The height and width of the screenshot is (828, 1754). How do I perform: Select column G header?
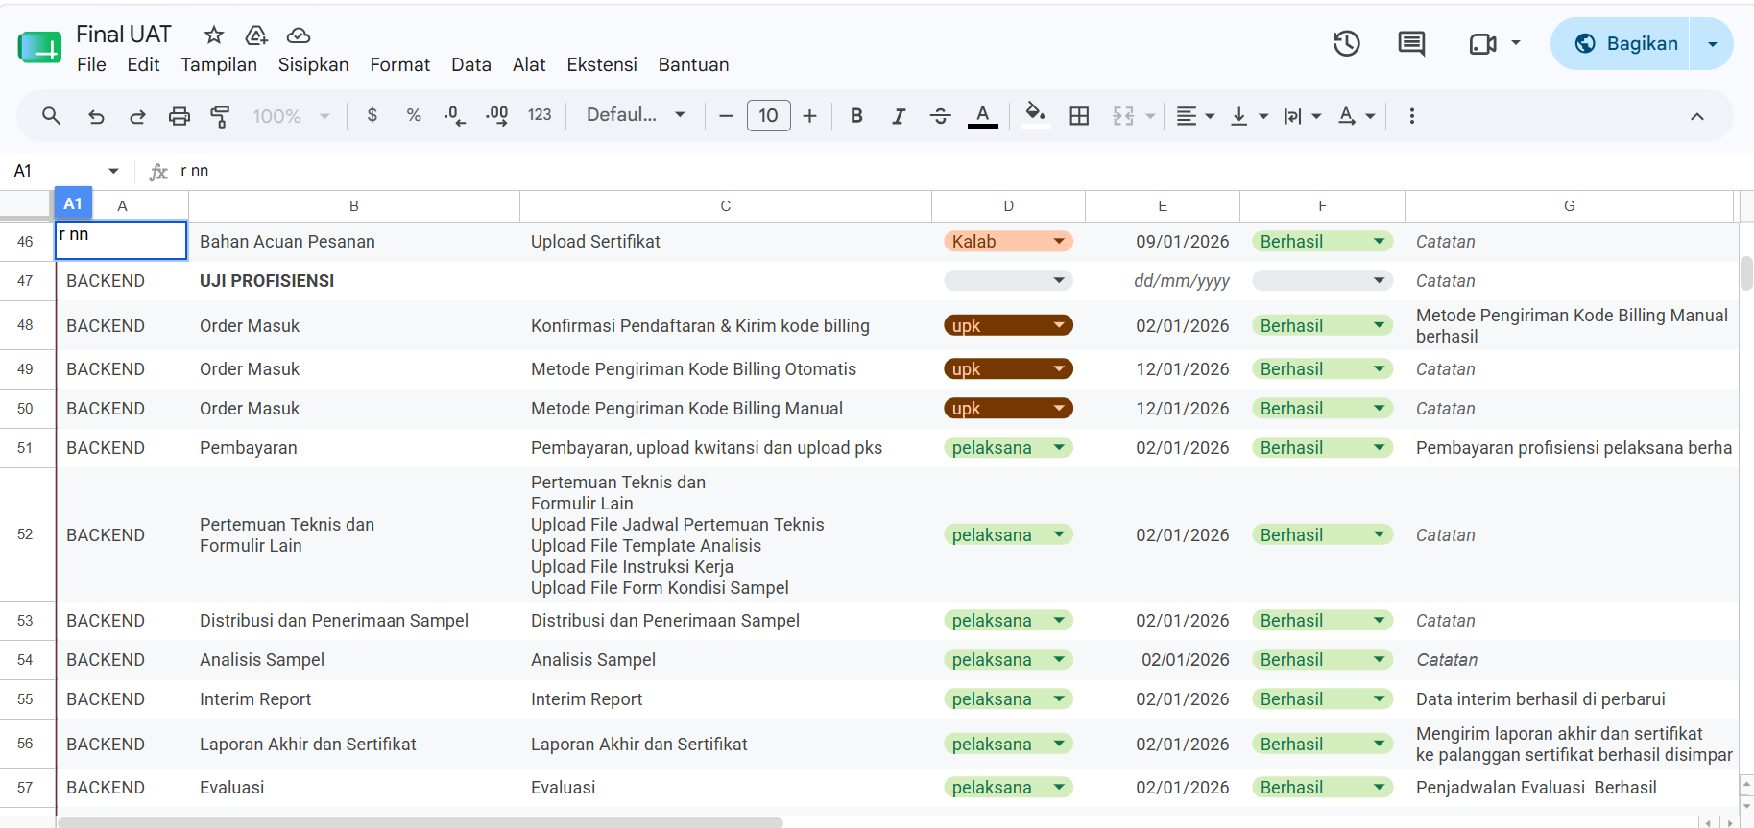1569,206
